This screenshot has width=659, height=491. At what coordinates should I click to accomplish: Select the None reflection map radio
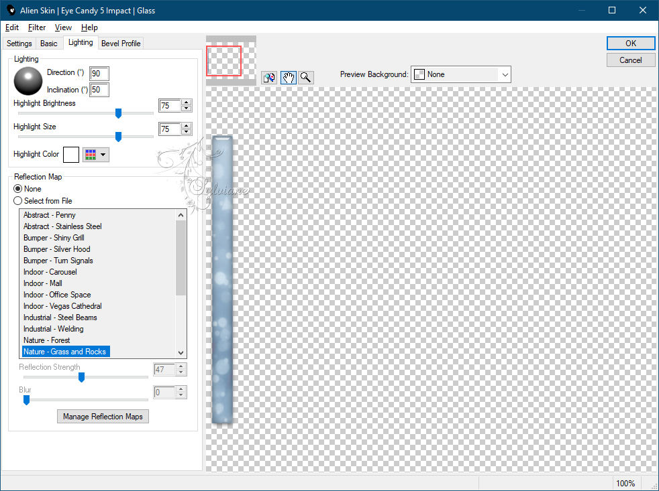[17, 189]
